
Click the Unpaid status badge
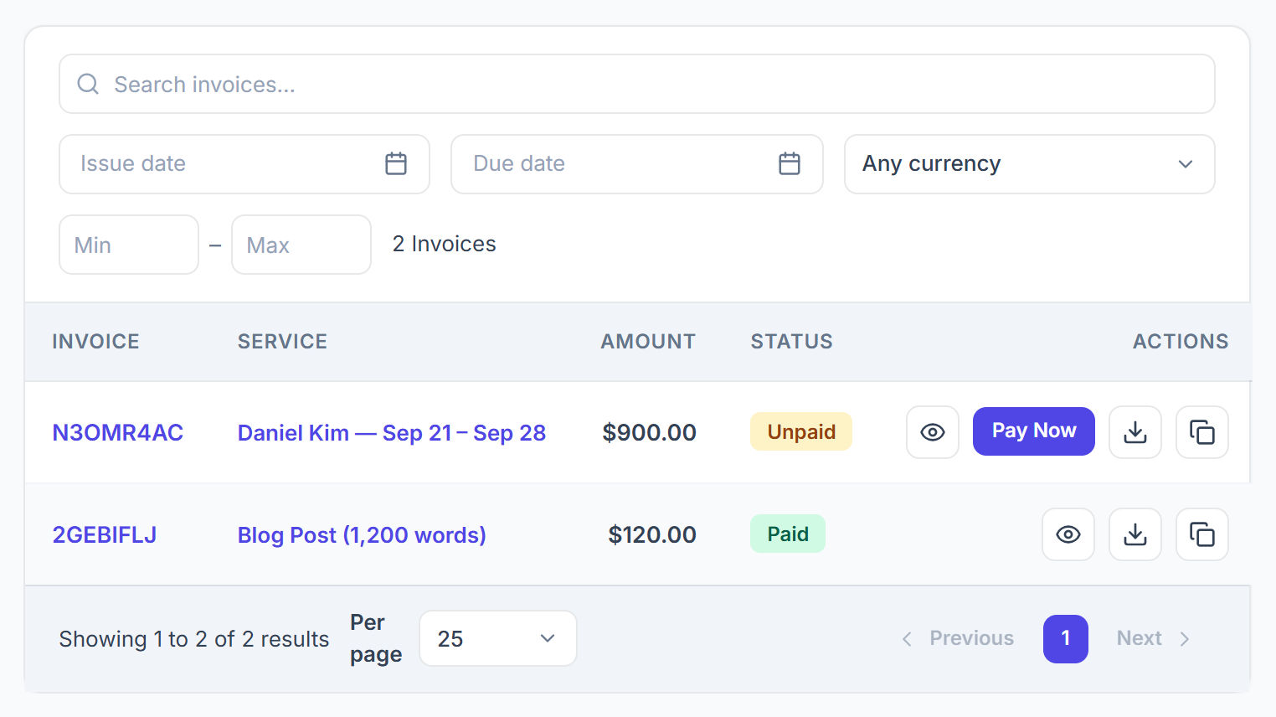[x=801, y=431]
